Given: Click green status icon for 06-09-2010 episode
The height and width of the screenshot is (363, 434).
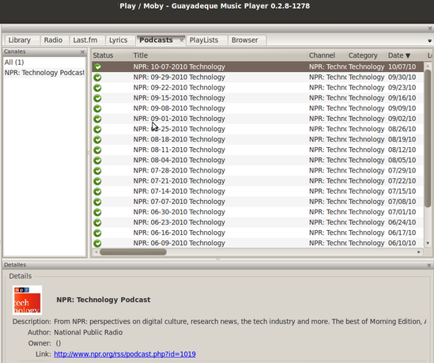Looking at the screenshot, I should point(97,243).
